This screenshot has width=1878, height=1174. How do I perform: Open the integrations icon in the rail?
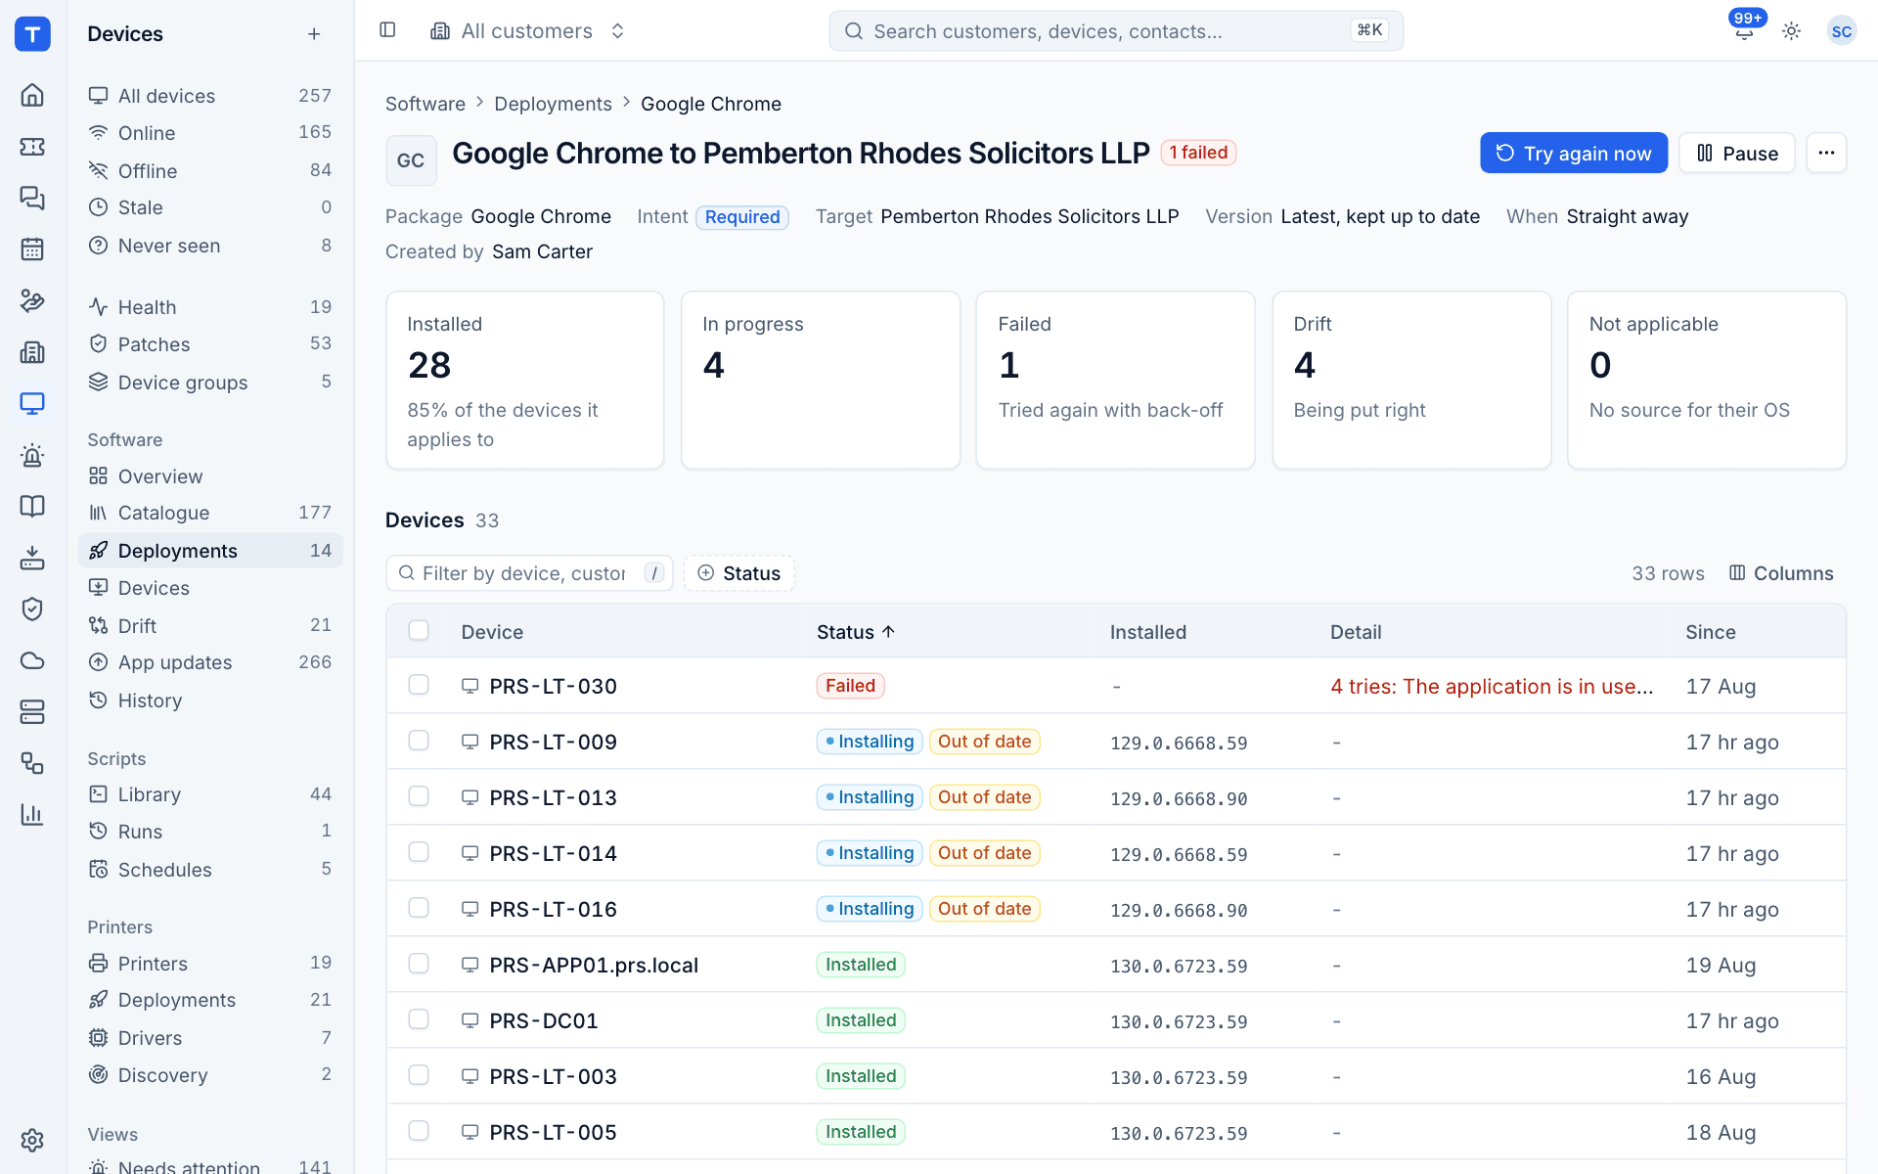click(32, 763)
